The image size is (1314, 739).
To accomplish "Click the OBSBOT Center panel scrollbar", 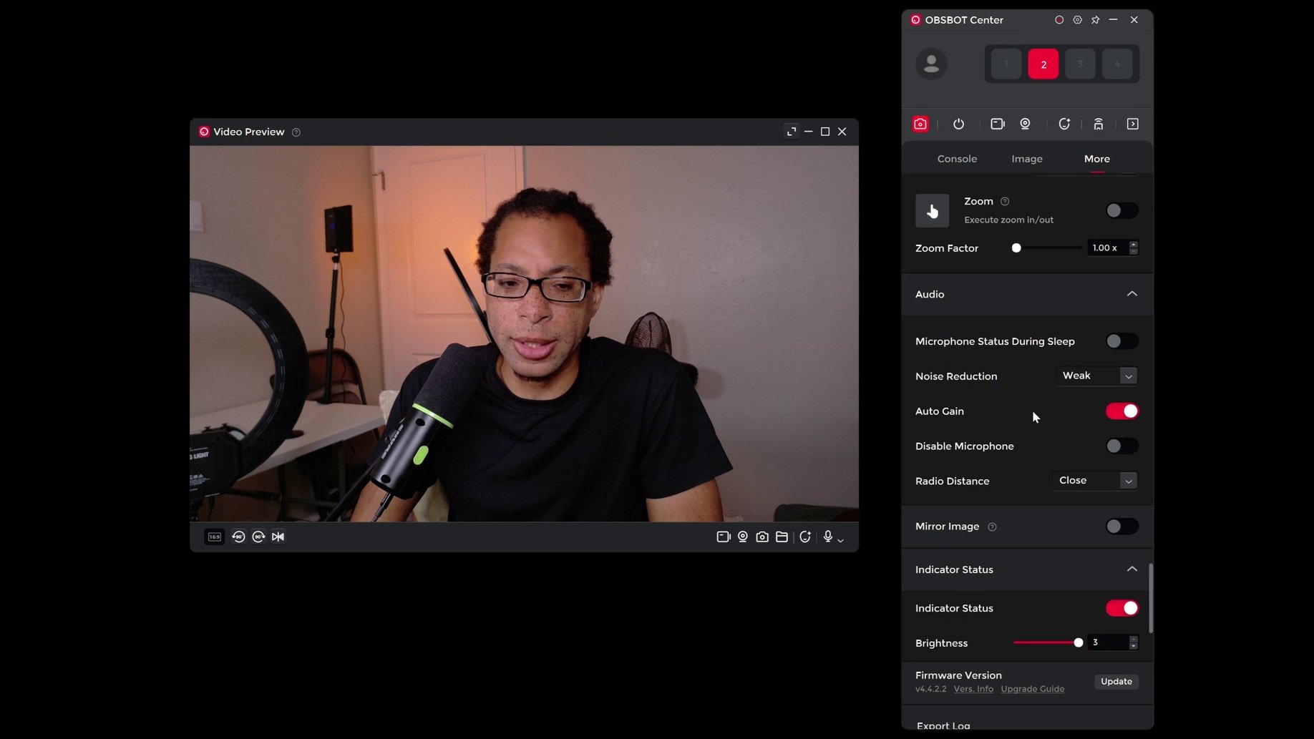I will coord(1150,598).
